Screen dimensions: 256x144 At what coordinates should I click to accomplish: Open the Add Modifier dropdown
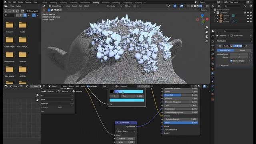point(234,41)
